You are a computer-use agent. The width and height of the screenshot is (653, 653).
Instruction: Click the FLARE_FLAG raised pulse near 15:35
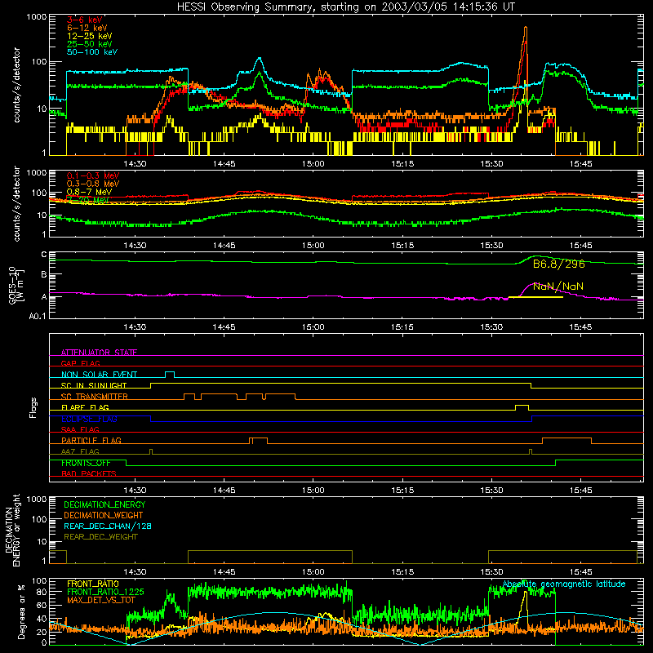pos(522,406)
